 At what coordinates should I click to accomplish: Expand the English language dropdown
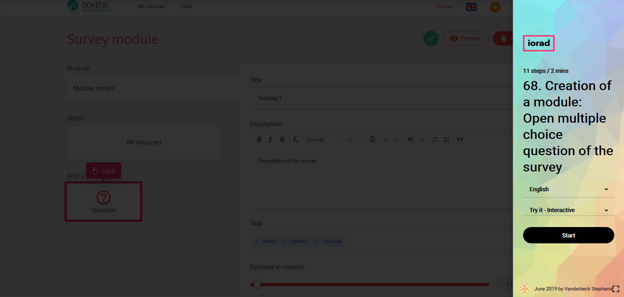(568, 189)
